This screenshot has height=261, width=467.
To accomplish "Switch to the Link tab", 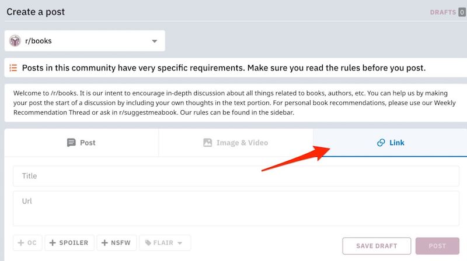I will coord(390,143).
